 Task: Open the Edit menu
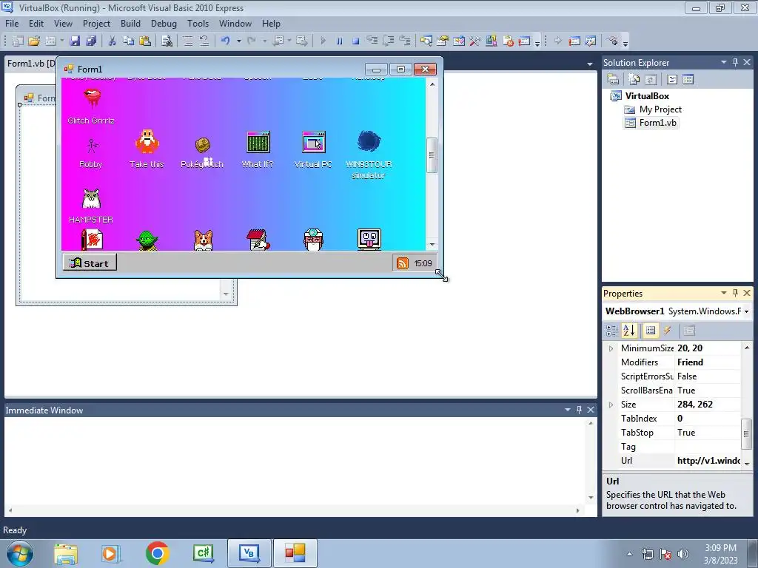tap(36, 23)
